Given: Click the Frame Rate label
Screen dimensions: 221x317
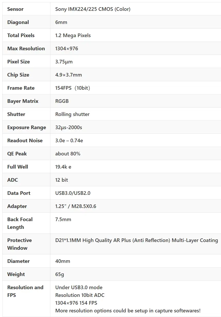Looking at the screenshot, I should 21,88.
